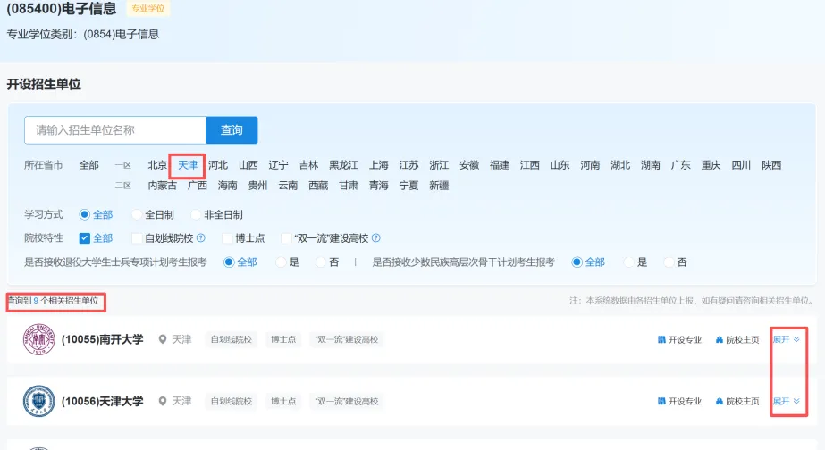This screenshot has height=450, width=825.
Task: Click the 查询到 9 个相关招生单位 text
Action: pos(54,301)
